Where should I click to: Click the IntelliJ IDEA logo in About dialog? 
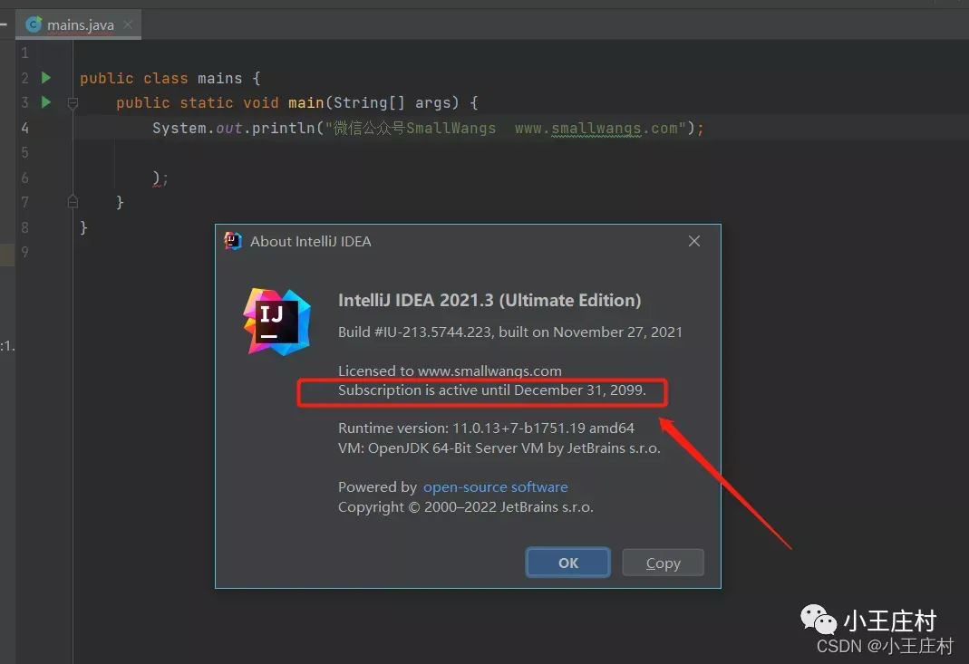[276, 322]
